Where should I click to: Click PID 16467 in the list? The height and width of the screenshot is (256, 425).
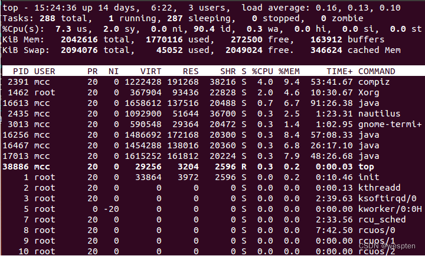click(16, 145)
